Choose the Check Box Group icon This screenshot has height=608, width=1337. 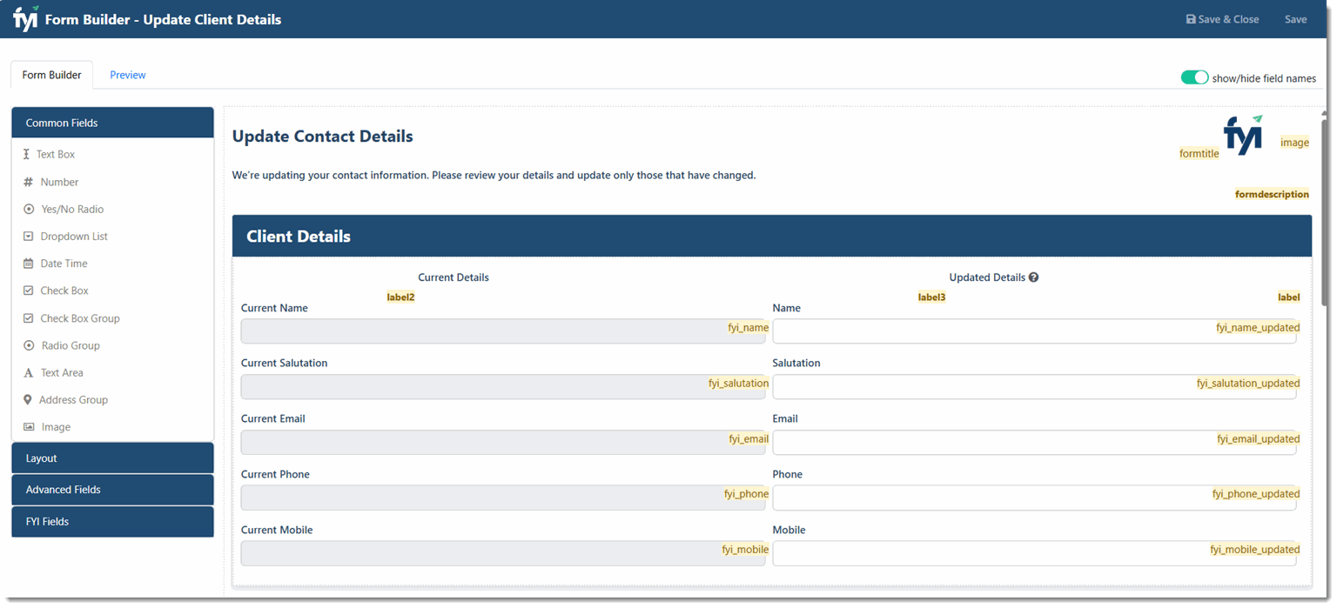click(28, 318)
